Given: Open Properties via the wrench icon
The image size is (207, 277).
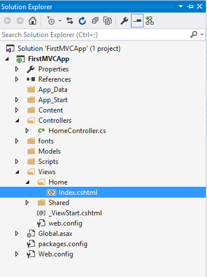Looking at the screenshot, I should 124,21.
